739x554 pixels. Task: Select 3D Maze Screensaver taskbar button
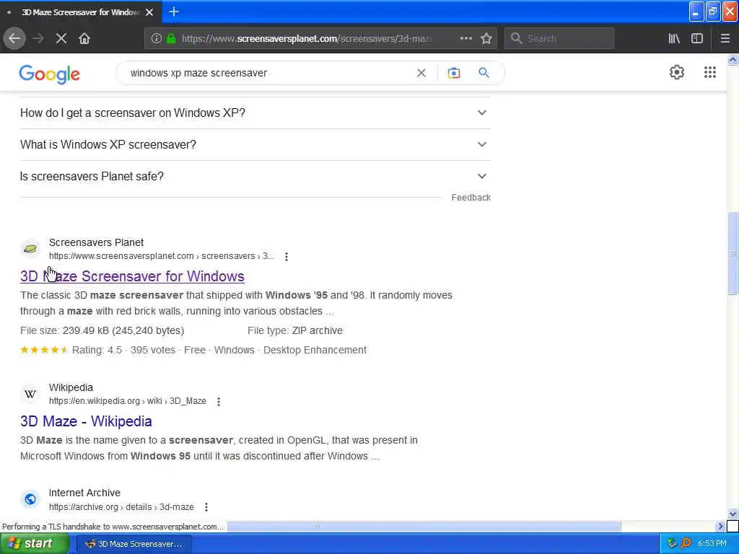click(x=134, y=544)
